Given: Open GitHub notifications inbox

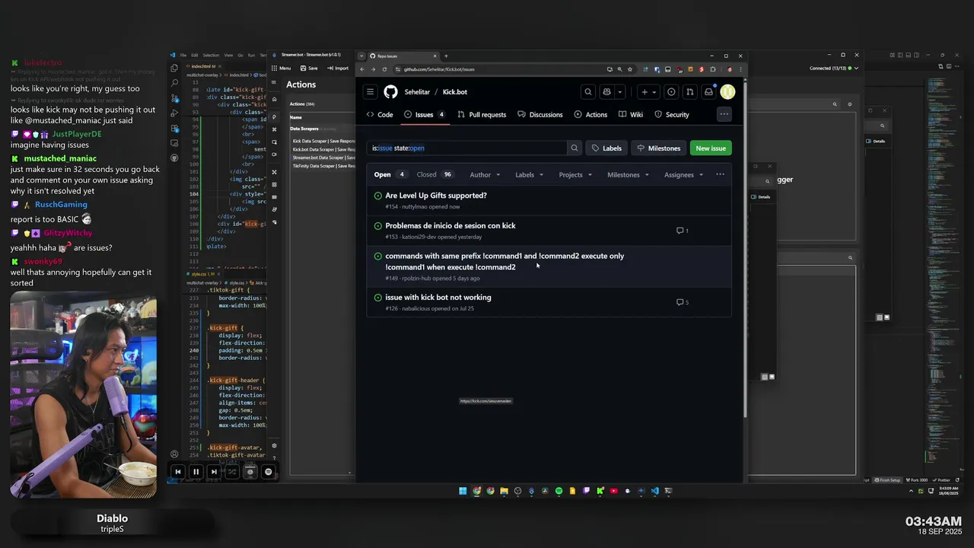Looking at the screenshot, I should 708,92.
